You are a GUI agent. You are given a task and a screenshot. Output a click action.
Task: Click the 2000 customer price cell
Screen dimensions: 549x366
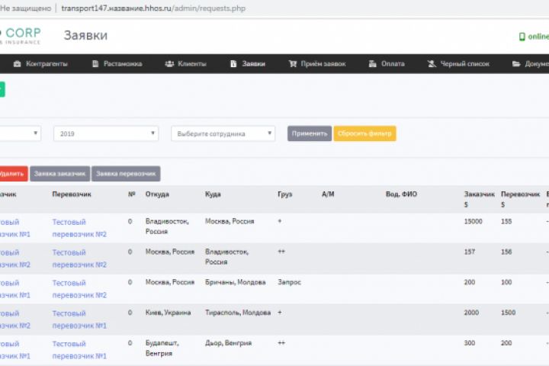point(471,313)
